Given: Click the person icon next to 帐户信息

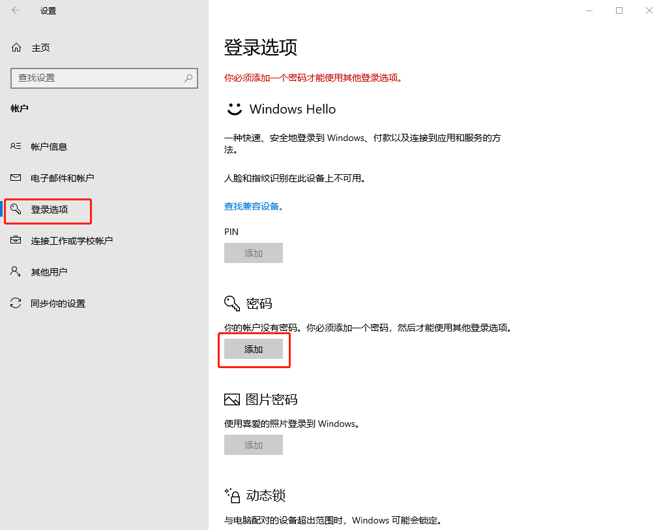Looking at the screenshot, I should click(x=16, y=146).
